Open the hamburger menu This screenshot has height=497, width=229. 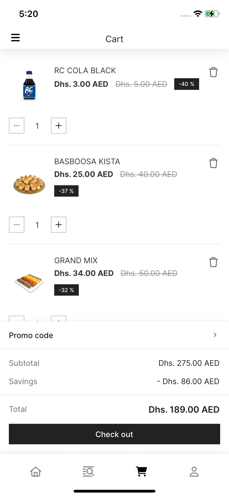(15, 37)
